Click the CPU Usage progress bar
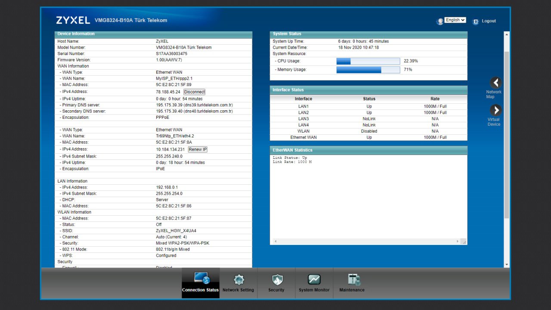 (368, 61)
